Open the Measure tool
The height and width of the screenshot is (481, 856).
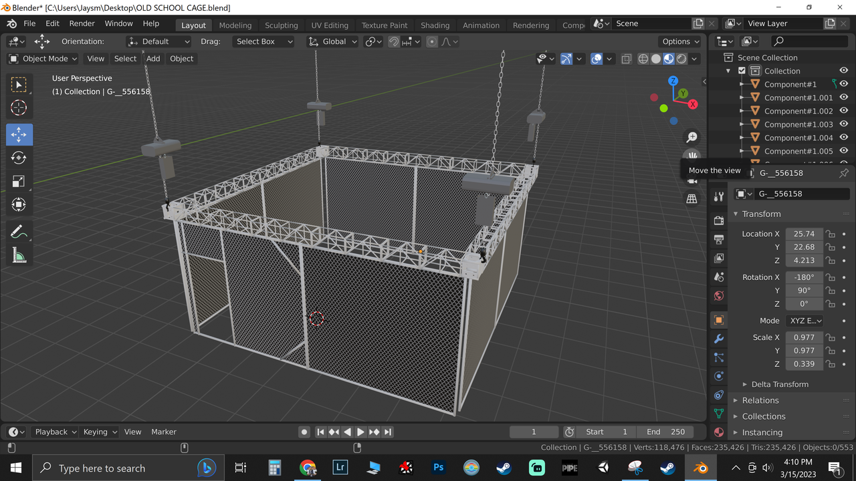pos(19,255)
